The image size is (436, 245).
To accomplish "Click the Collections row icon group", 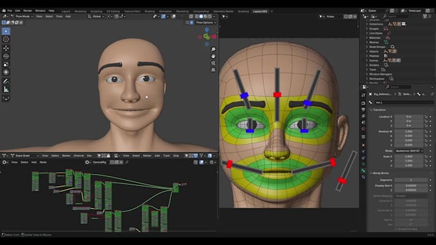I will point(397,24).
